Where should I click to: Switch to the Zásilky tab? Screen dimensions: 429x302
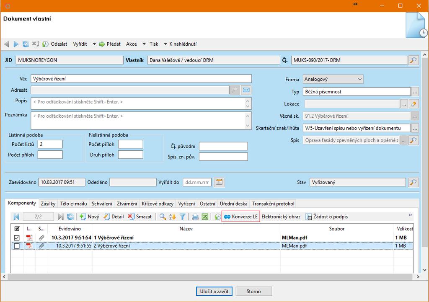coord(48,204)
